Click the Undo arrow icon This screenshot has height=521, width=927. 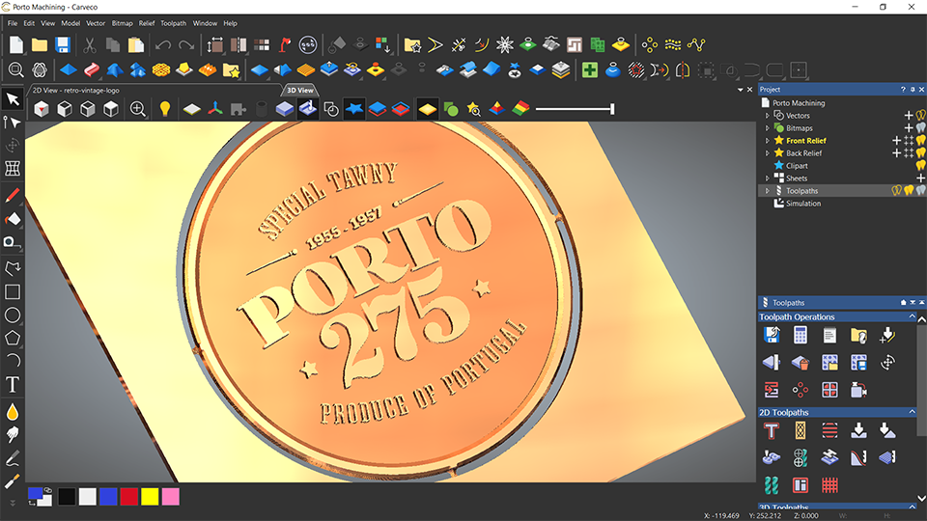(x=163, y=45)
